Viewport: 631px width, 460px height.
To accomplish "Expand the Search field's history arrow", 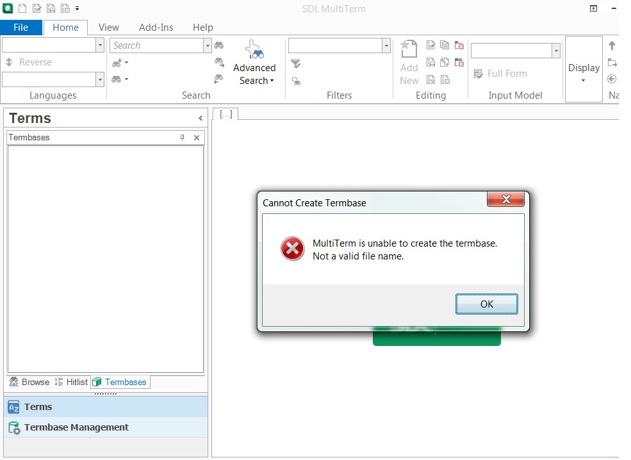I will tap(208, 45).
